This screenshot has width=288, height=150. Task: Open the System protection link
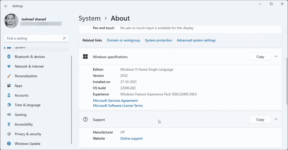click(x=159, y=40)
